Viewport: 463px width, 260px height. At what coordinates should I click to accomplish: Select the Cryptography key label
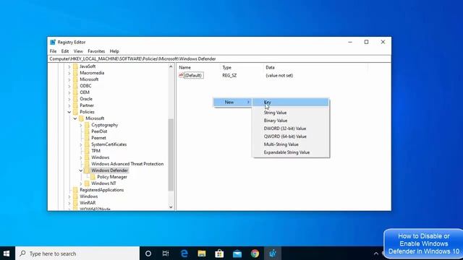point(104,125)
